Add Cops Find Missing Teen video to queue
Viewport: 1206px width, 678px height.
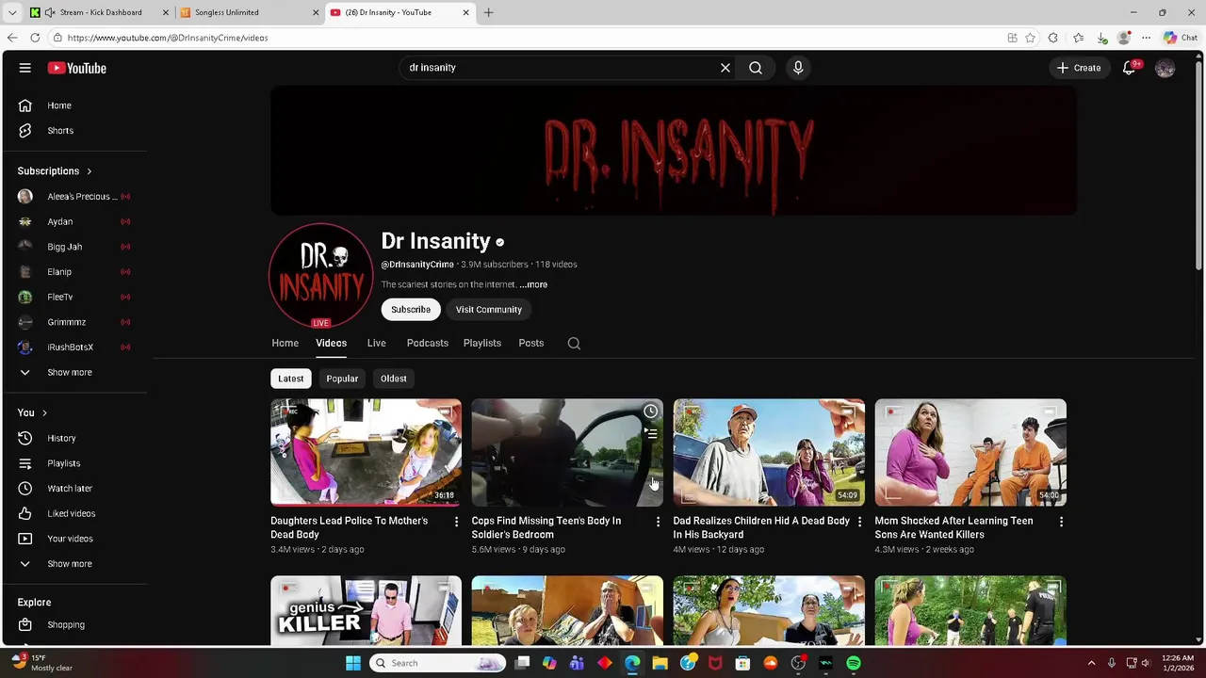point(650,434)
